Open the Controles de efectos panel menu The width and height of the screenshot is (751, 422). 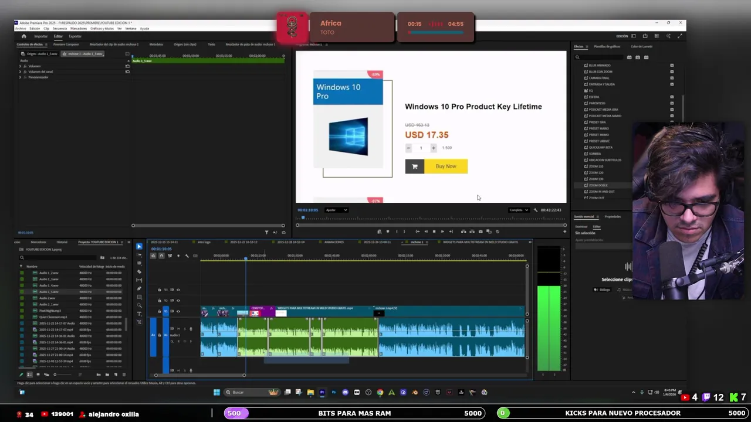[46, 45]
